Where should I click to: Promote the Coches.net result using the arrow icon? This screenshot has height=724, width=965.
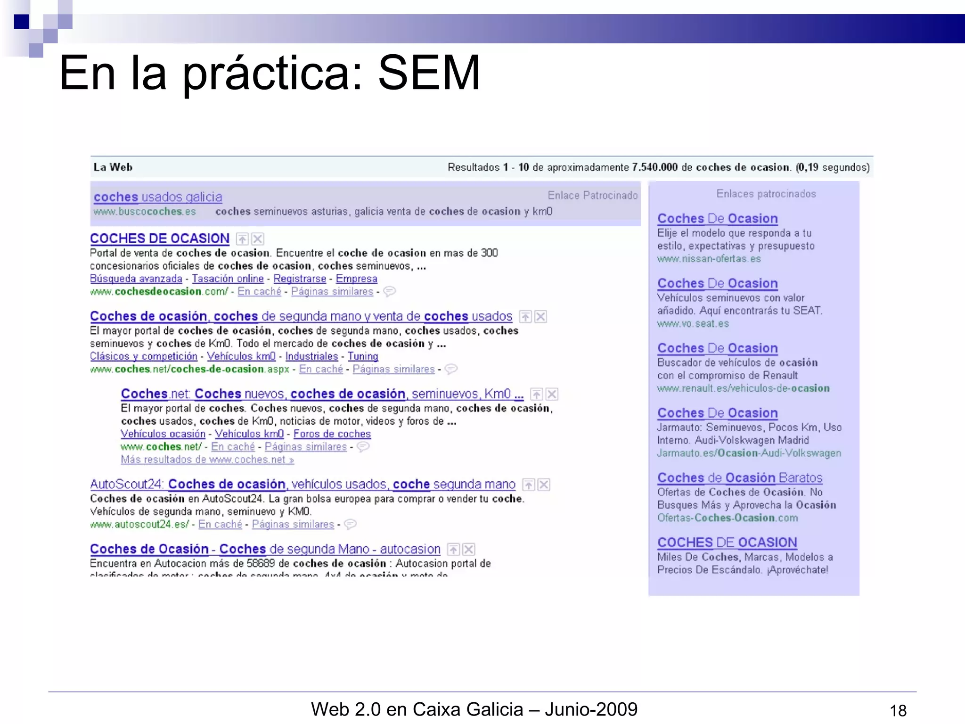(x=537, y=394)
